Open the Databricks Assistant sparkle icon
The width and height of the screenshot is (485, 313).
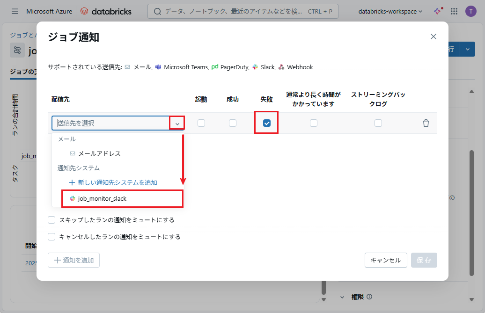point(437,11)
